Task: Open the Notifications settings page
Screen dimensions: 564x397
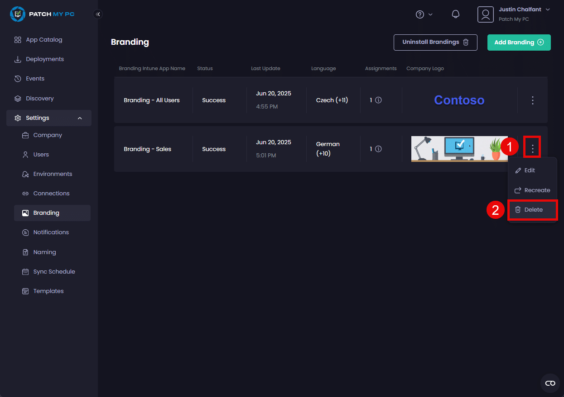Action: [51, 232]
